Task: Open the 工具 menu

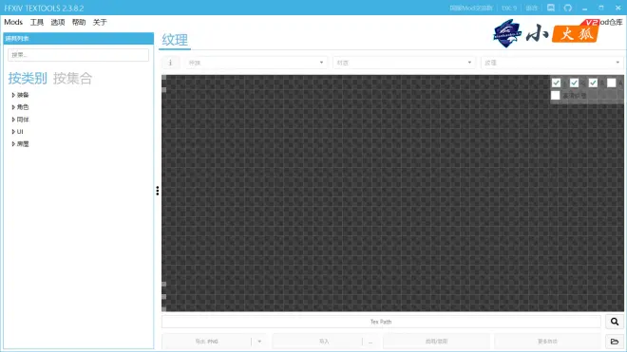Action: pos(37,23)
